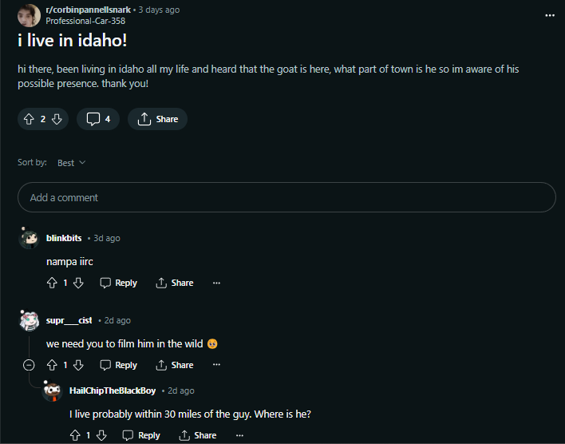Image resolution: width=565 pixels, height=444 pixels.
Task: Share the post
Action: (x=157, y=119)
